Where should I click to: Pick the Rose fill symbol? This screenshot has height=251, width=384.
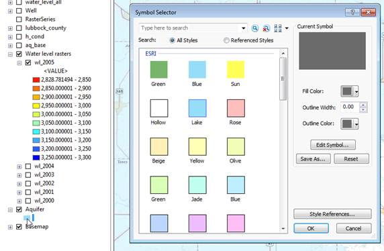236,108
